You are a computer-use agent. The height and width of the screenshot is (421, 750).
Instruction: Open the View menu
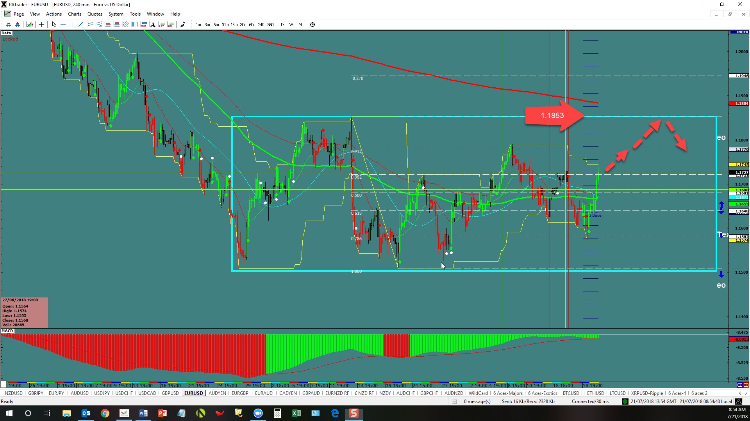(35, 14)
